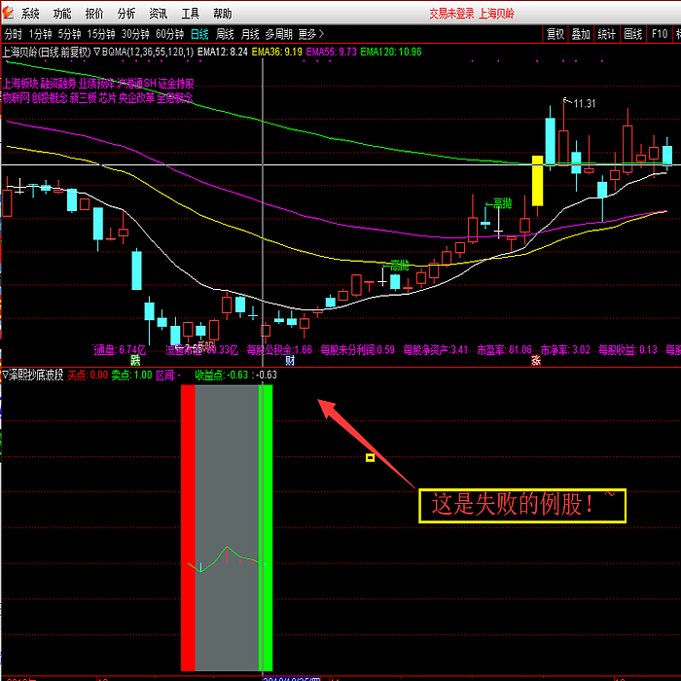The image size is (681, 681).
Task: Click the 统计 statistics button
Action: coord(607,34)
